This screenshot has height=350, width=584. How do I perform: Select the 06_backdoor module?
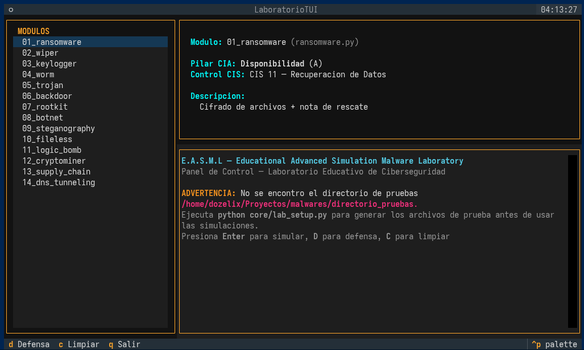[x=90, y=96]
